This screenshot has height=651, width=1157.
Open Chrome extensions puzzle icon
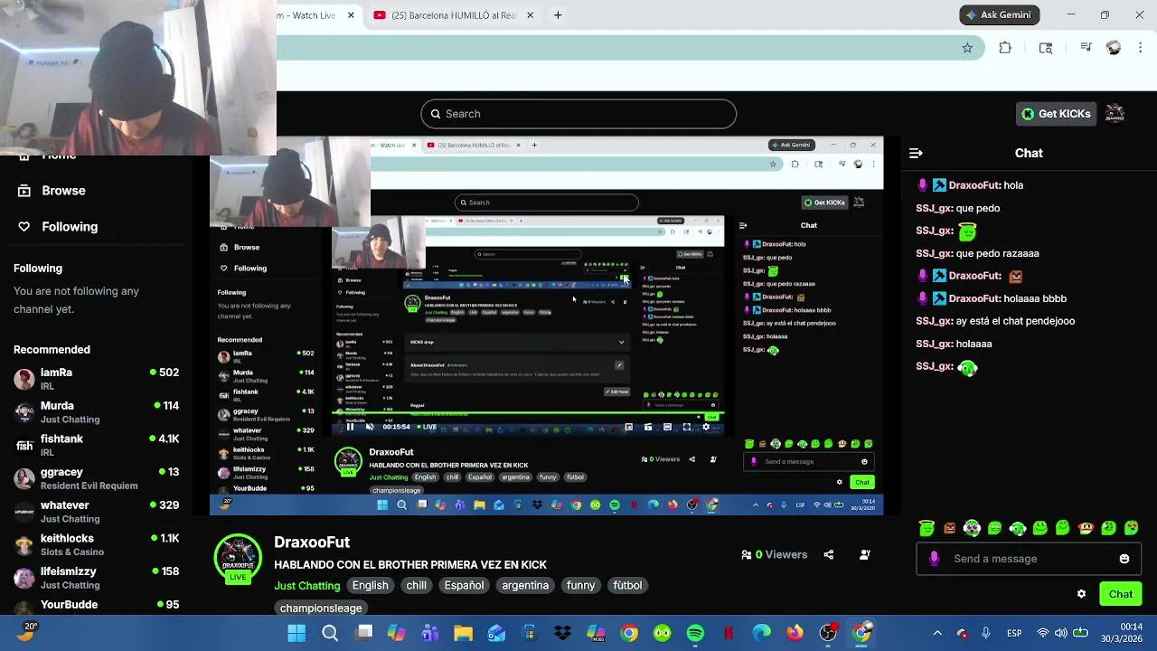tap(1005, 48)
